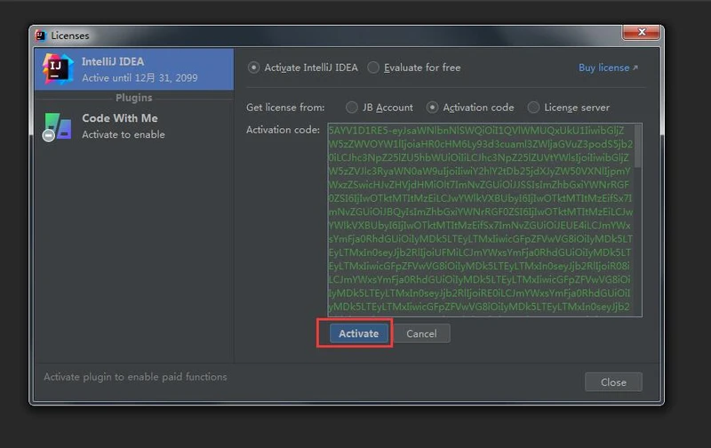Screen dimensions: 711x448
Task: Switch license source to License server
Action: [533, 108]
